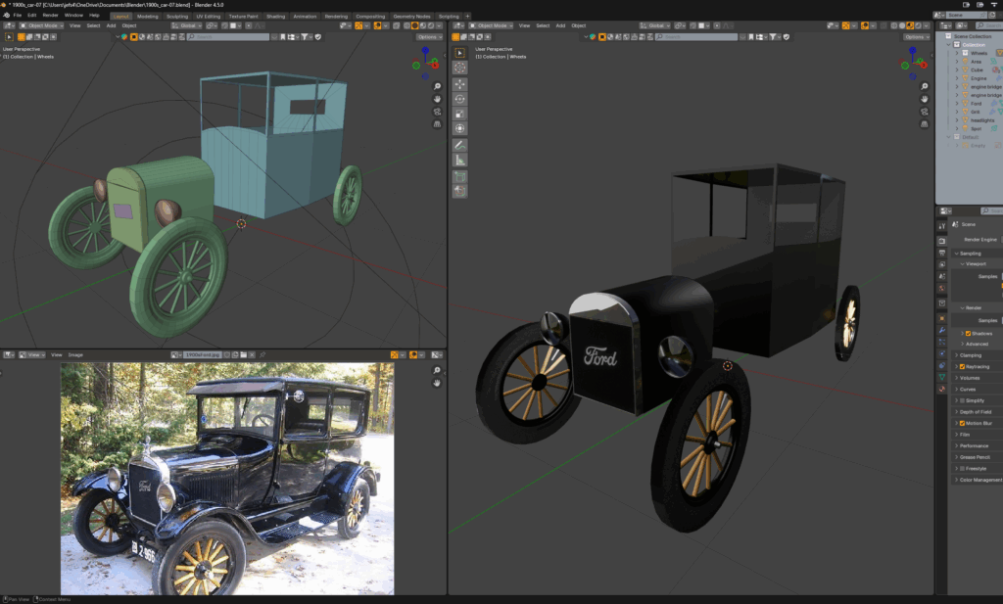Open the Render properties tab
This screenshot has width=1003, height=604.
941,242
